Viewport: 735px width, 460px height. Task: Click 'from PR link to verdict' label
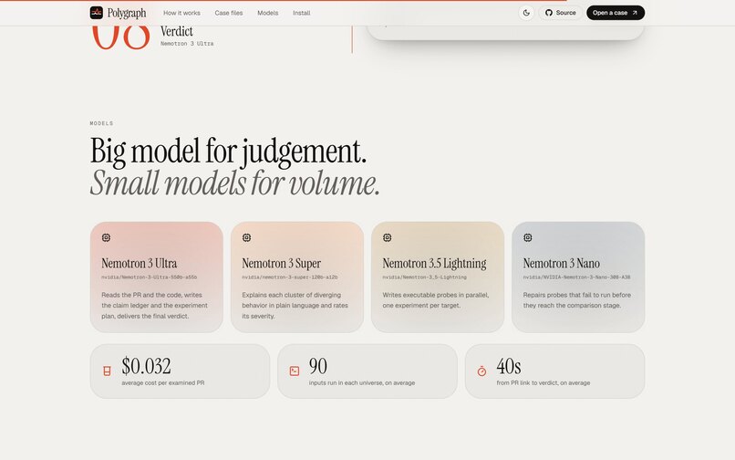point(543,383)
